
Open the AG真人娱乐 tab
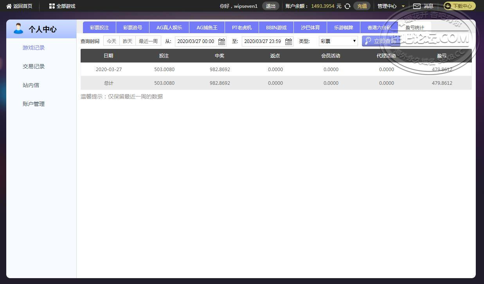[169, 27]
